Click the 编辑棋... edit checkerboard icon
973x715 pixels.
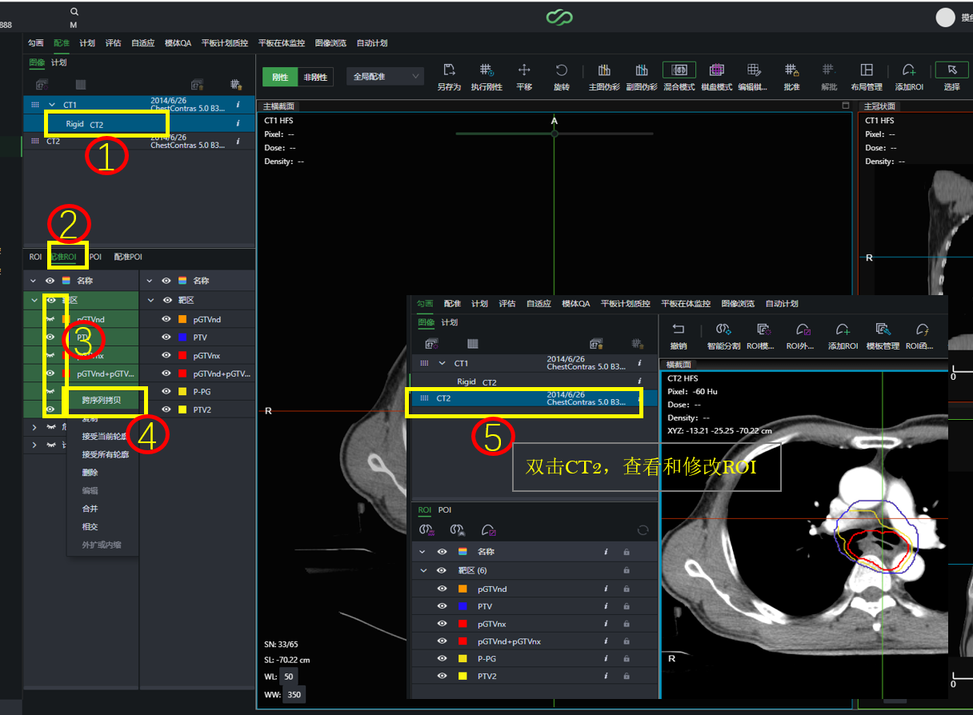point(754,70)
